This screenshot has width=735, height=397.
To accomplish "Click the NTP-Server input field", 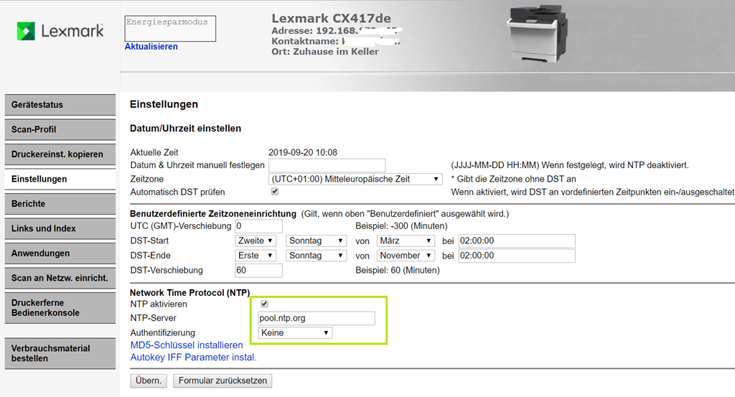I will [x=317, y=319].
